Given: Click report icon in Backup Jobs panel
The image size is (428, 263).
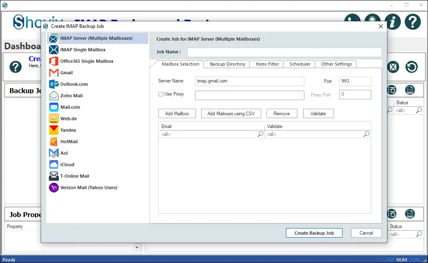Looking at the screenshot, I should (x=410, y=90).
